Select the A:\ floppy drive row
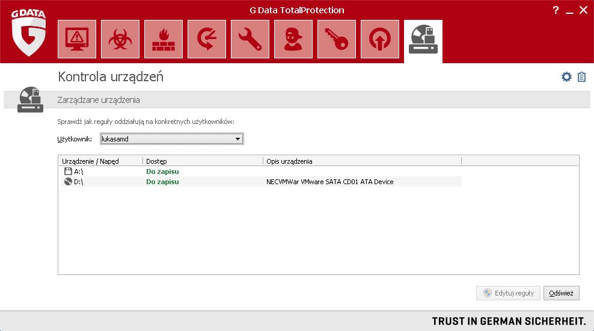 262,172
